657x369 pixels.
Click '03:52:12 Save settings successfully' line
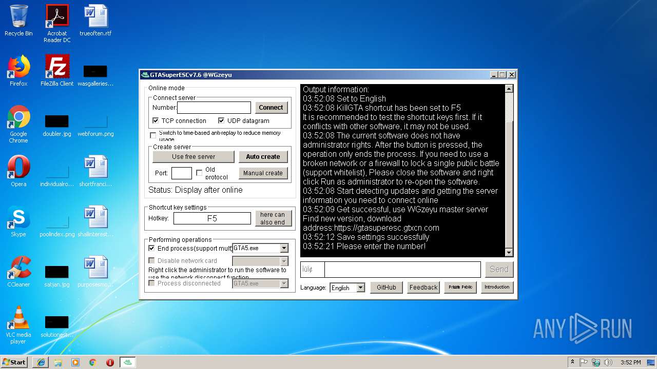pyautogui.click(x=365, y=237)
